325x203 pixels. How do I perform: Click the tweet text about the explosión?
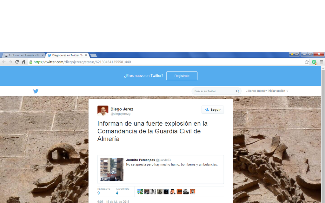(x=153, y=131)
